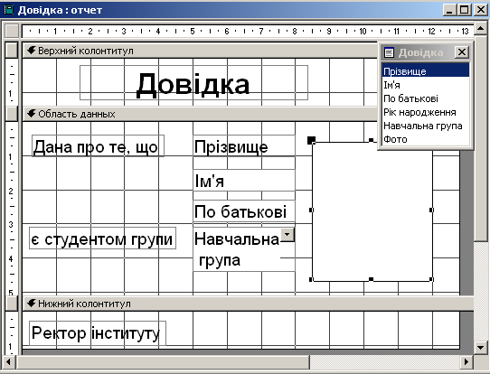The width and height of the screenshot is (490, 374).
Task: Open the Навчальна група combo box arrow
Action: point(287,235)
